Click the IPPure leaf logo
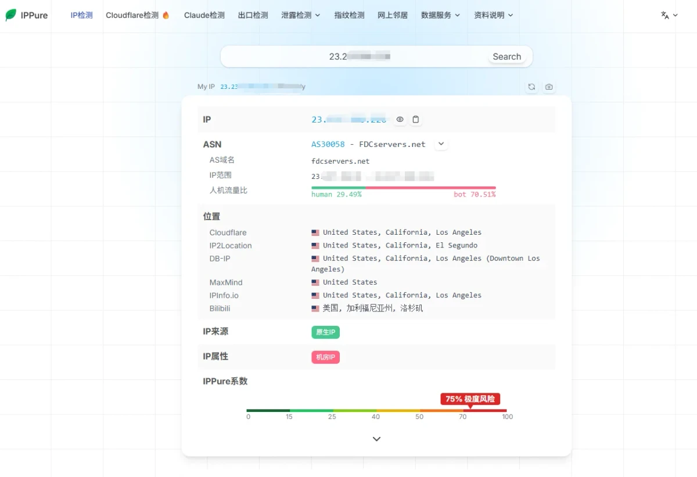 (x=11, y=15)
